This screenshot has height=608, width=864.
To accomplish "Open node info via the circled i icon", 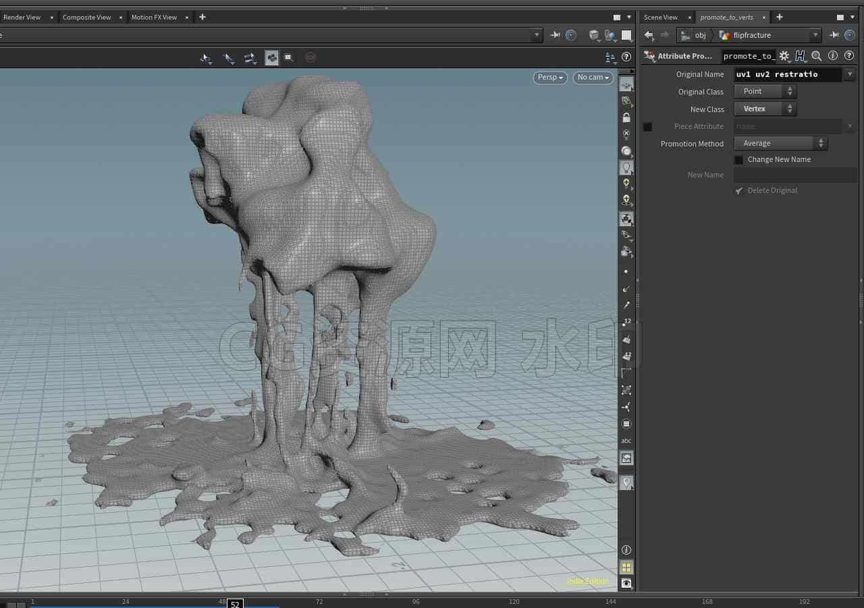I will 833,56.
